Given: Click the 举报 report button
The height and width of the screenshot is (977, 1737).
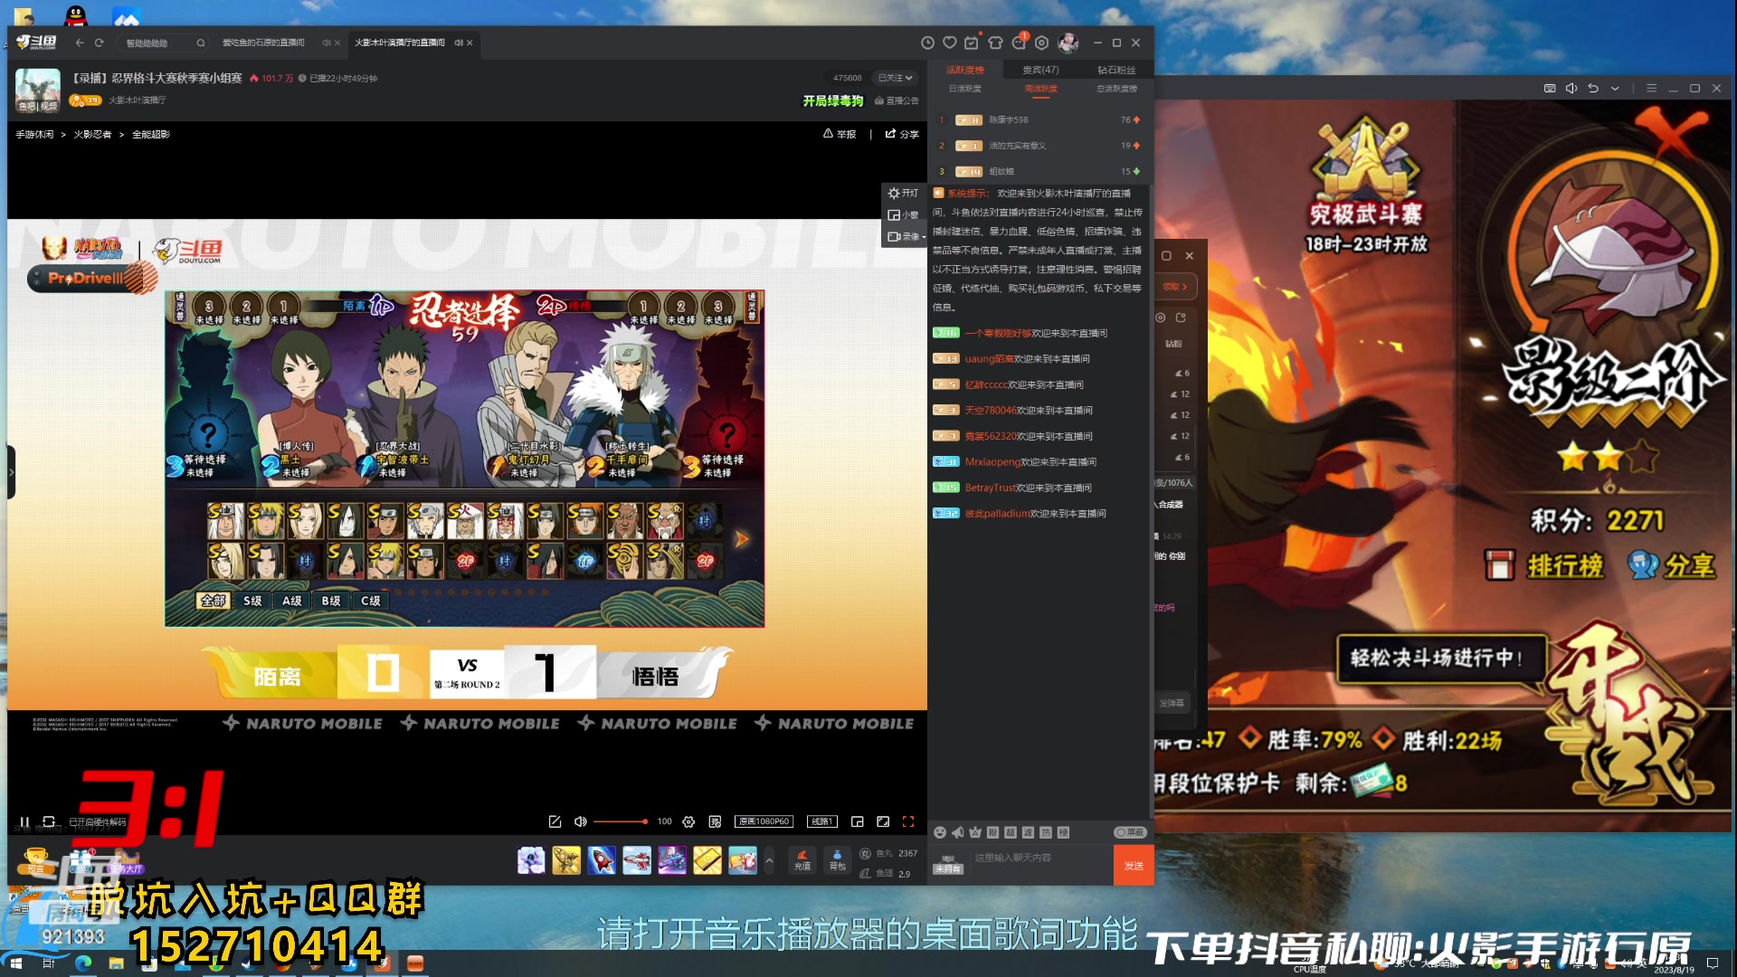Looking at the screenshot, I should 840,134.
